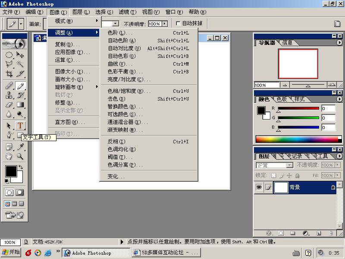This screenshot has width=345, height=259.
Task: Select the Hand tool
Action: pyautogui.click(x=9, y=156)
